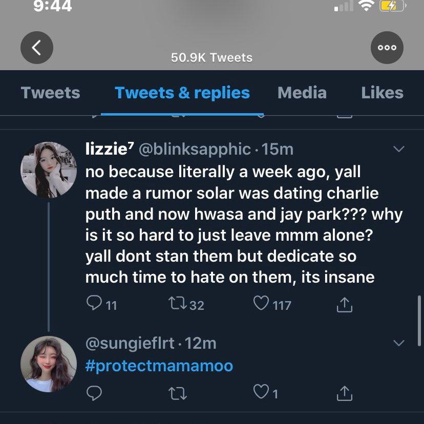Reply to the #protectmamamoo tweet
Image resolution: width=424 pixels, height=424 pixels.
(95, 393)
